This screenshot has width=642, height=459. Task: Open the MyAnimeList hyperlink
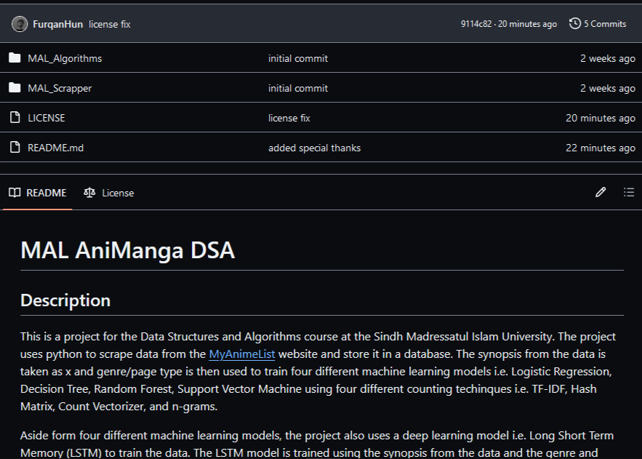click(x=241, y=354)
